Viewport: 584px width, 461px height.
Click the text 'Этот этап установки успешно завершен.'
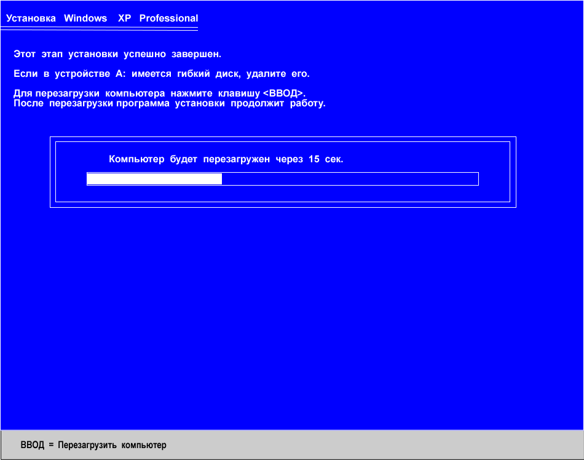[x=117, y=54]
